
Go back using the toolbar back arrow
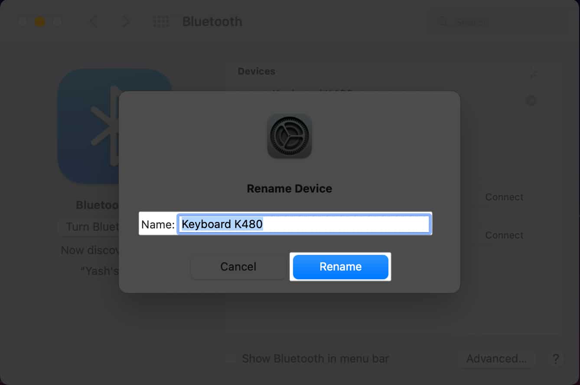(93, 22)
